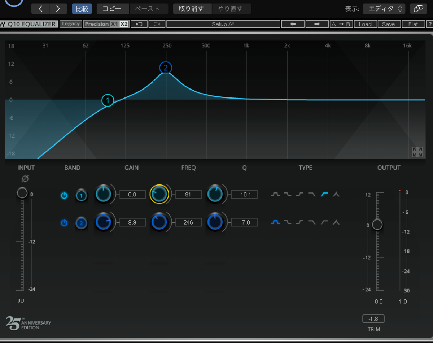
Task: Click the Waves logo by Q10 EQUALIZER
Action: 3,25
